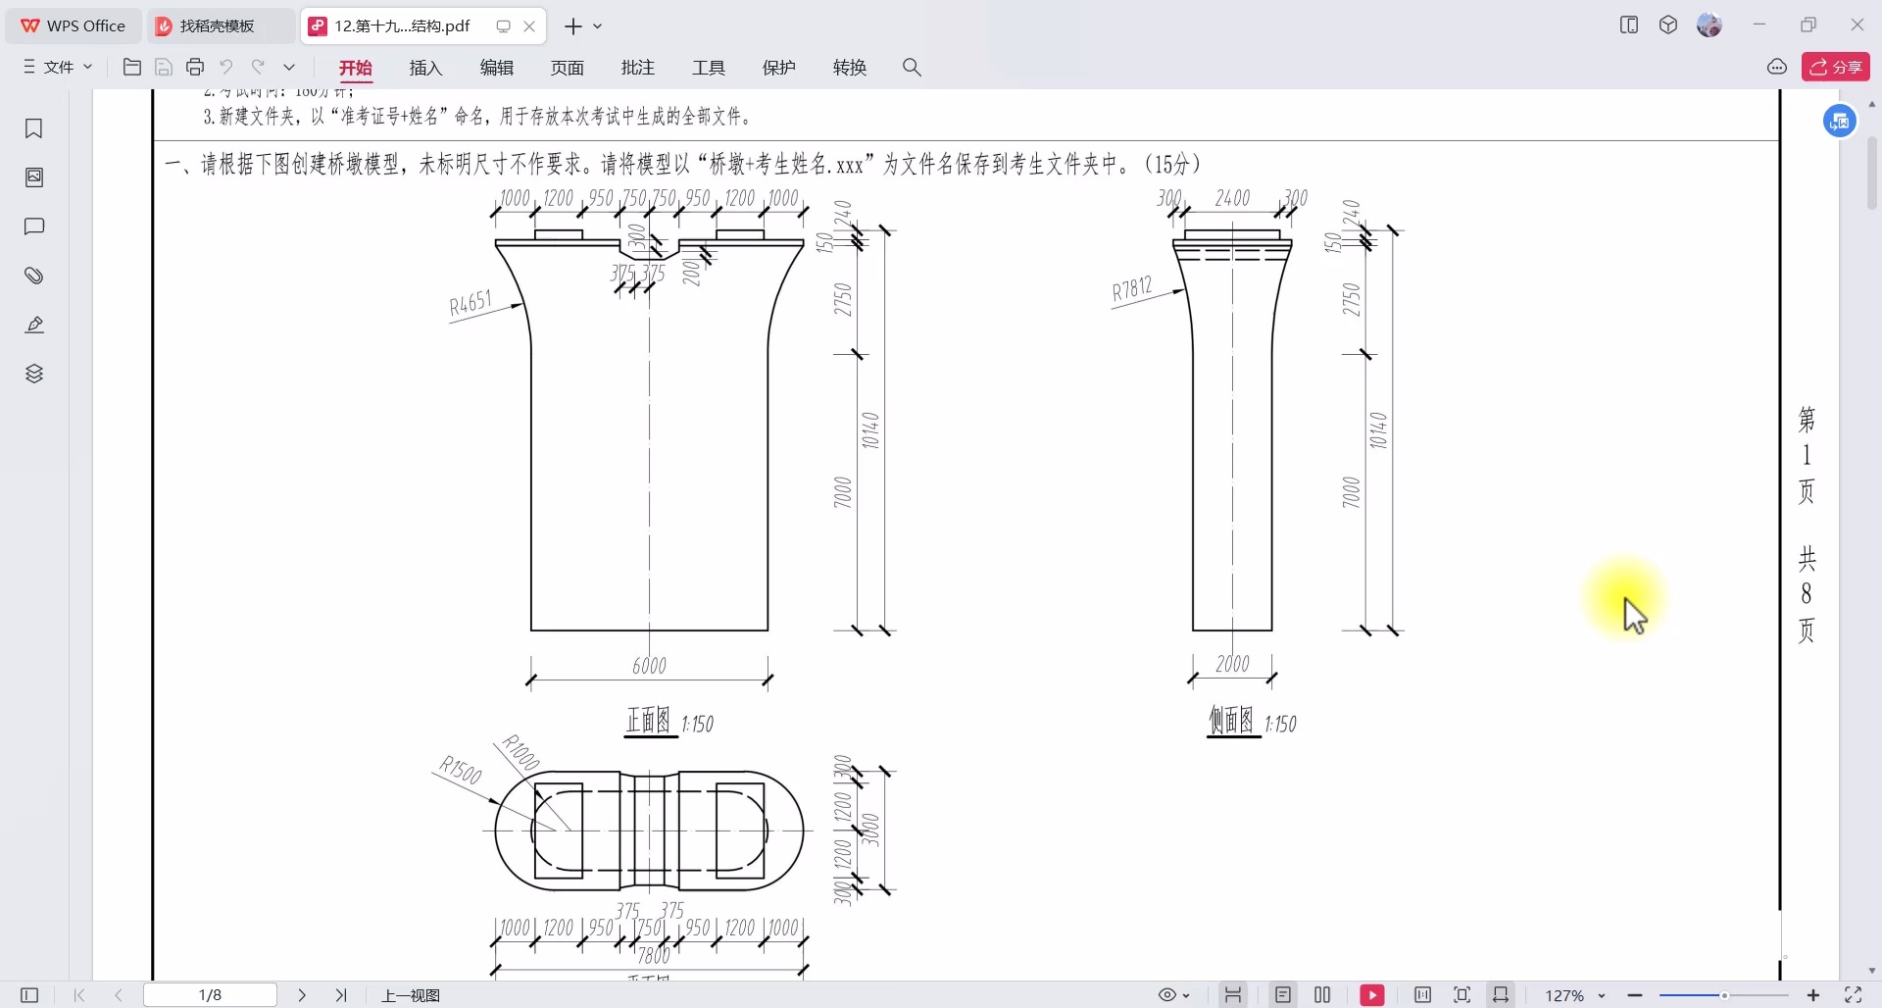Open the AI assistant chat icon
Screen dimensions: 1882x1008
coord(1777,67)
